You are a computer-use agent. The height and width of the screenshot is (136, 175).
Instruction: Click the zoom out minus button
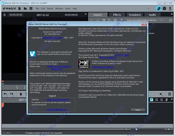pyautogui.click(x=126, y=129)
